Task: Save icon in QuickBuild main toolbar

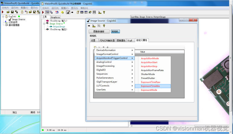Action: 12,12
